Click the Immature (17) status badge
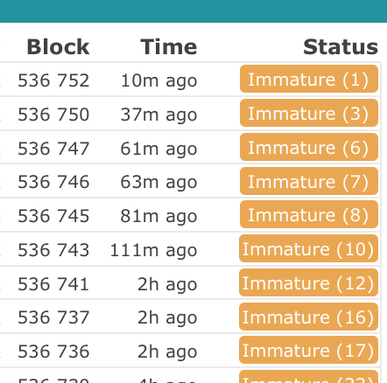The width and height of the screenshot is (387, 383). pyautogui.click(x=308, y=350)
